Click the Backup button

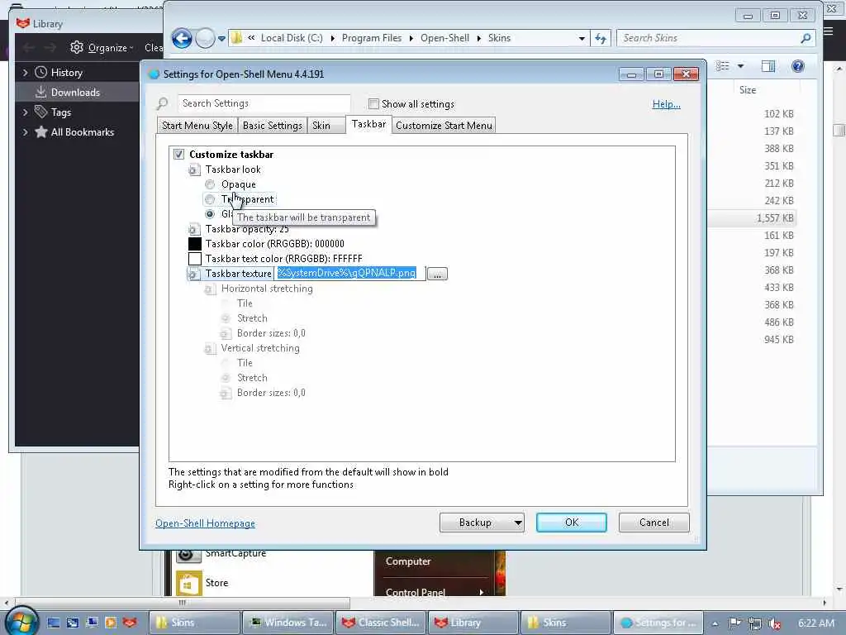[475, 523]
